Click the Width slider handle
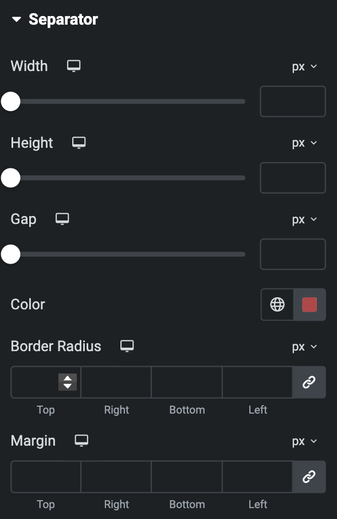The height and width of the screenshot is (519, 337). coord(10,101)
